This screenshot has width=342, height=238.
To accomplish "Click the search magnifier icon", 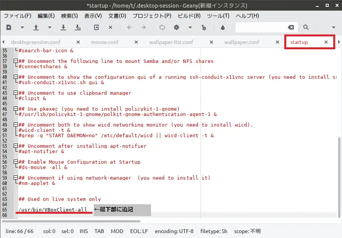I will click(x=306, y=27).
